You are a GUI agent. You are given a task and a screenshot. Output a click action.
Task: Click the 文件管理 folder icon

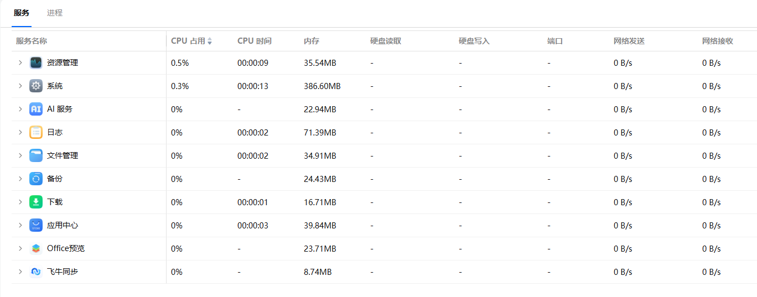click(36, 155)
